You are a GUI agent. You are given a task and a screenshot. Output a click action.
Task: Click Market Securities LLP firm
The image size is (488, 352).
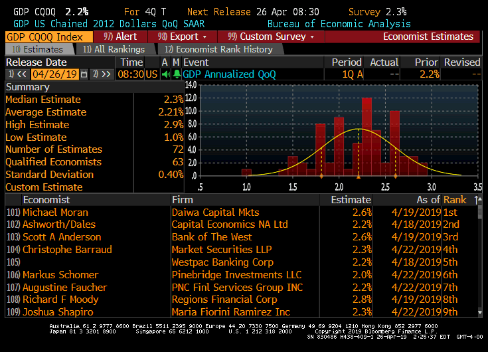[222, 250]
